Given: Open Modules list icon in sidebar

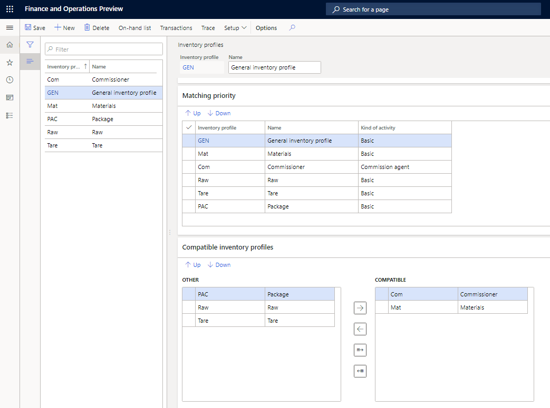Looking at the screenshot, I should [x=10, y=116].
